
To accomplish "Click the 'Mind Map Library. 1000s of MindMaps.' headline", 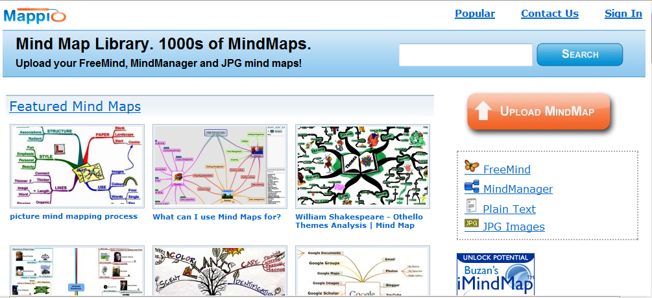I will click(x=163, y=43).
